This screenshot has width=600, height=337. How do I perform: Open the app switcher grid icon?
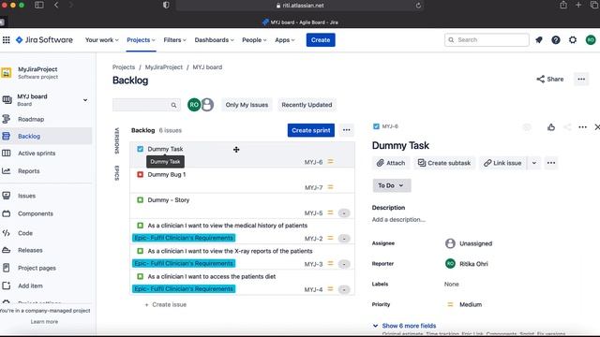pos(7,39)
